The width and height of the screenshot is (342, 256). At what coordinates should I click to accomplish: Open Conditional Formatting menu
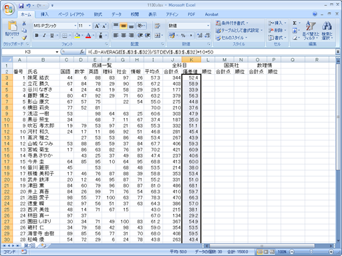[232, 23]
